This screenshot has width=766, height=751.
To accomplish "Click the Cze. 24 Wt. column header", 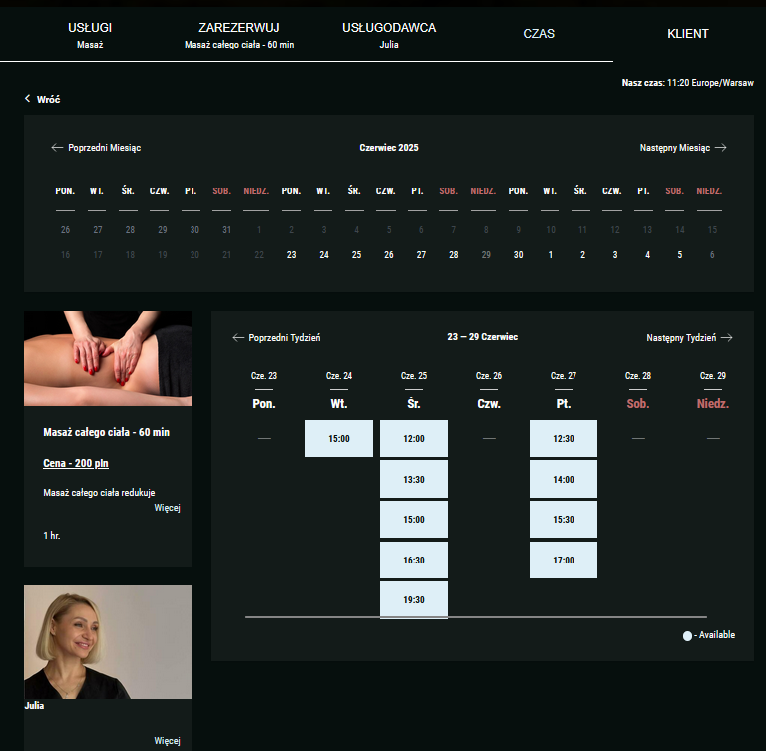I will (x=339, y=390).
